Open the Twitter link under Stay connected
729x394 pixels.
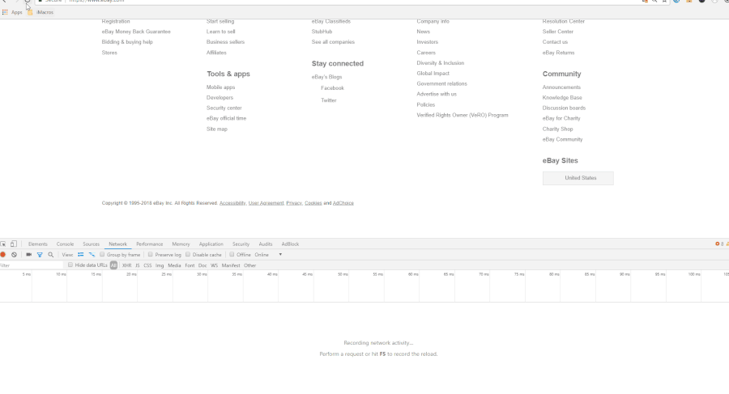point(329,100)
